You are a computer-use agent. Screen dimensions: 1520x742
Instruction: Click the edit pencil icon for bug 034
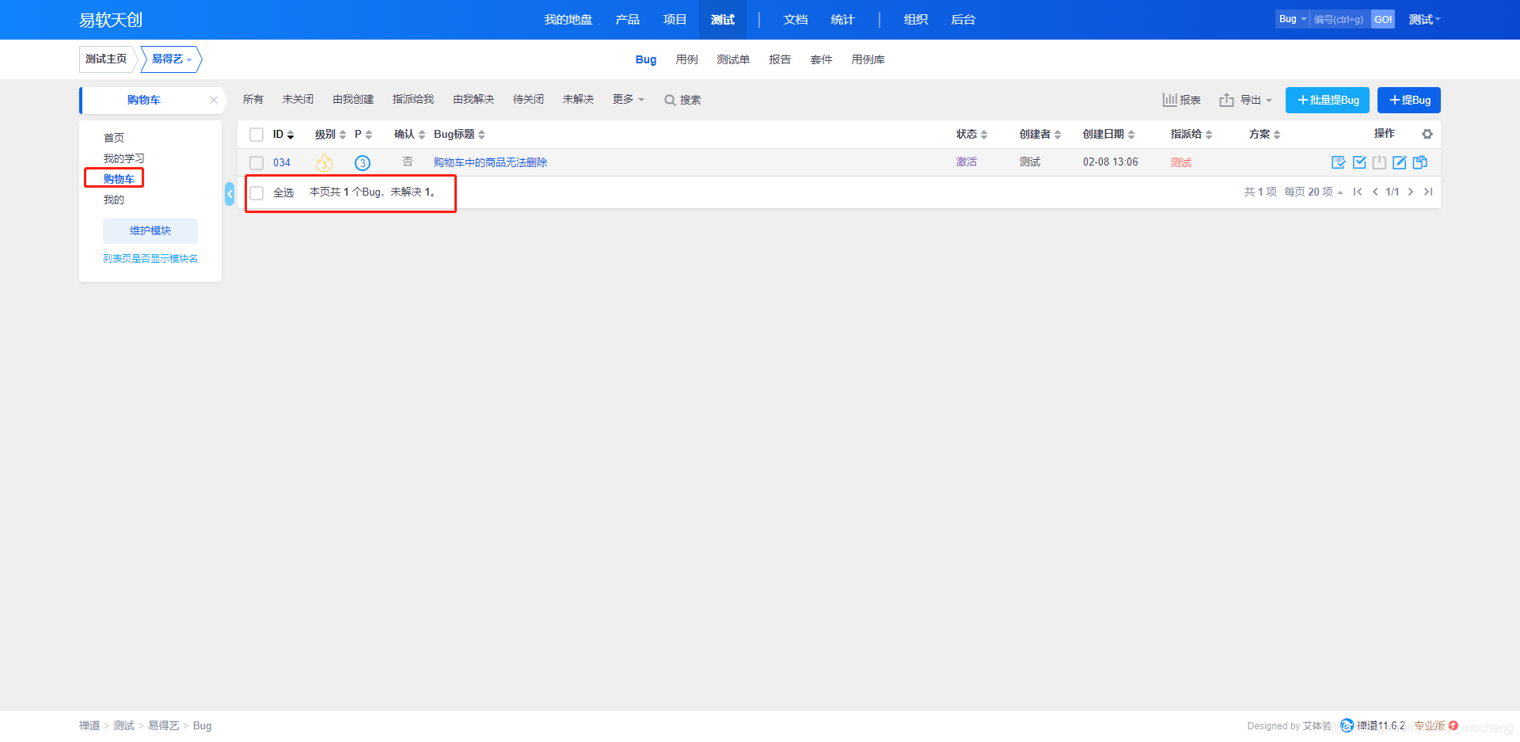[x=1400, y=162]
